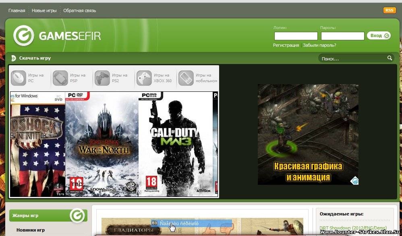This screenshot has width=402, height=236.
Task: Open the War in the North cover
Action: point(102,144)
